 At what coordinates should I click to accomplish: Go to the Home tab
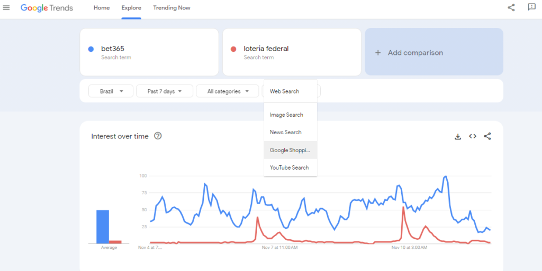point(102,7)
